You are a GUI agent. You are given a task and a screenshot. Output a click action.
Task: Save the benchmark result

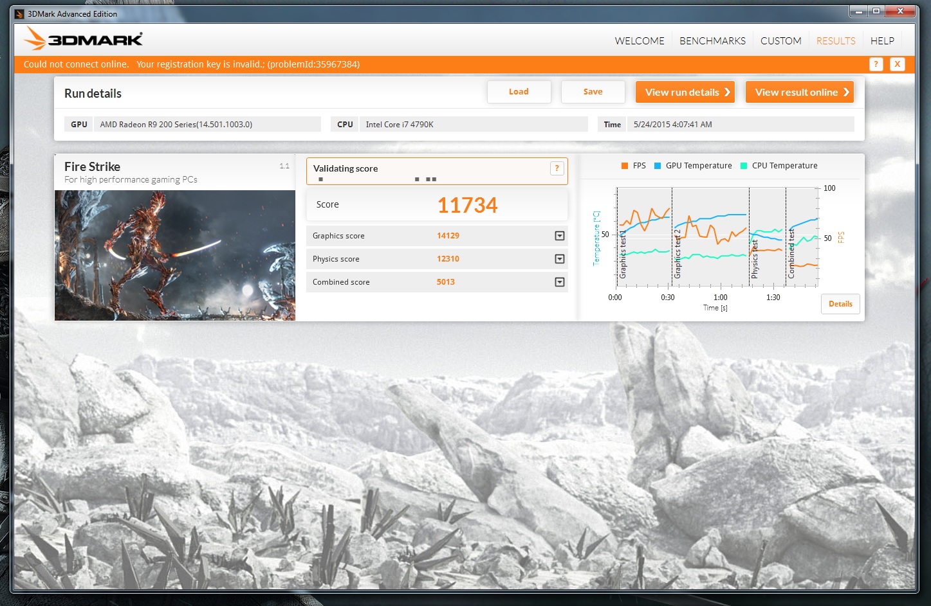click(x=593, y=92)
